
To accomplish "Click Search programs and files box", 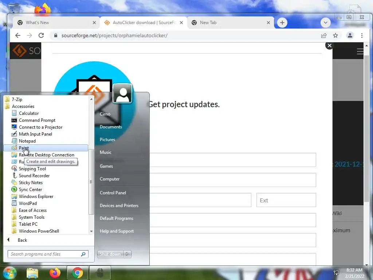I will [48, 254].
